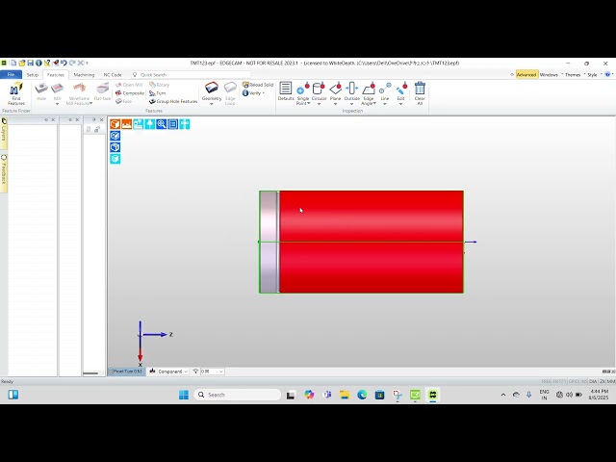Click the taskbar clock showing 4:44 PM
Screen dimensions: 616x462
tap(599, 395)
